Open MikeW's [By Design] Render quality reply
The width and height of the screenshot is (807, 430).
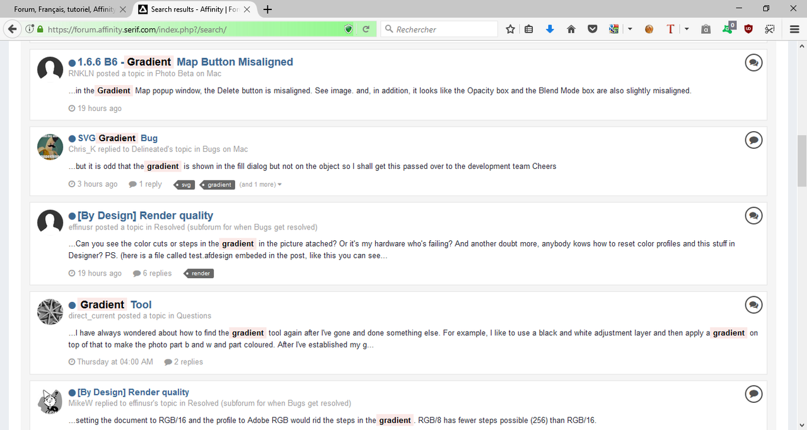point(133,392)
